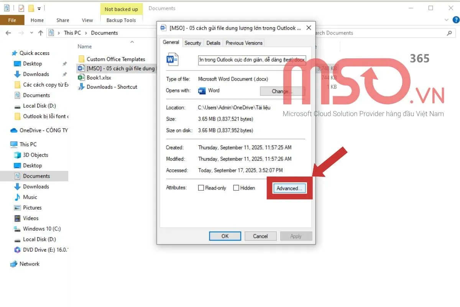Open the Previous Versions tab
Screen dimensions: 460x307
[244, 43]
